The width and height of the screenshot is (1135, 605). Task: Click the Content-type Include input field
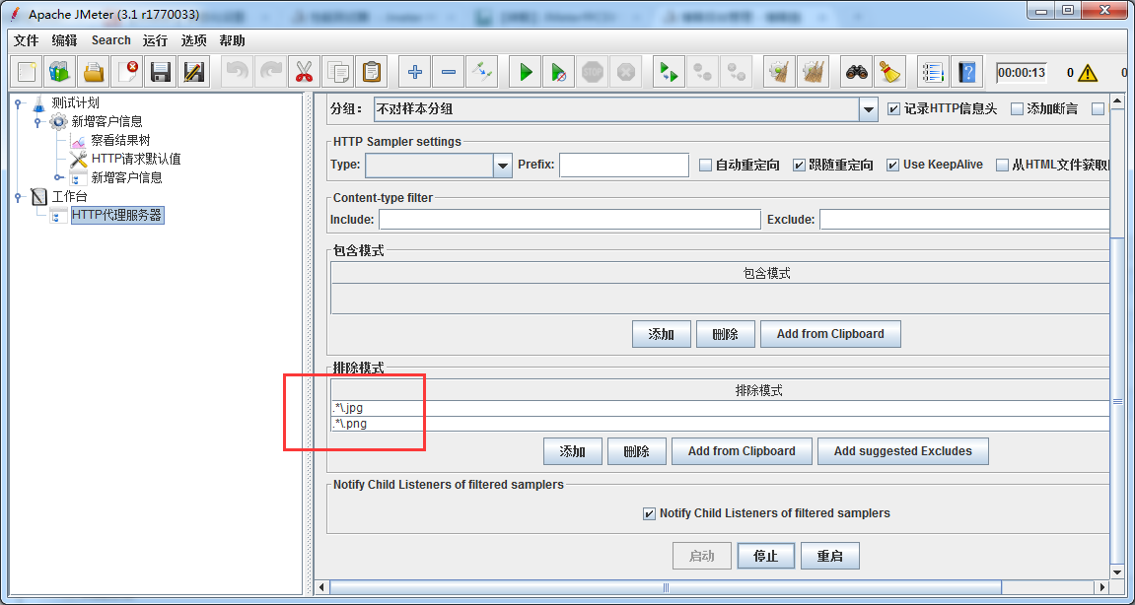click(x=569, y=220)
